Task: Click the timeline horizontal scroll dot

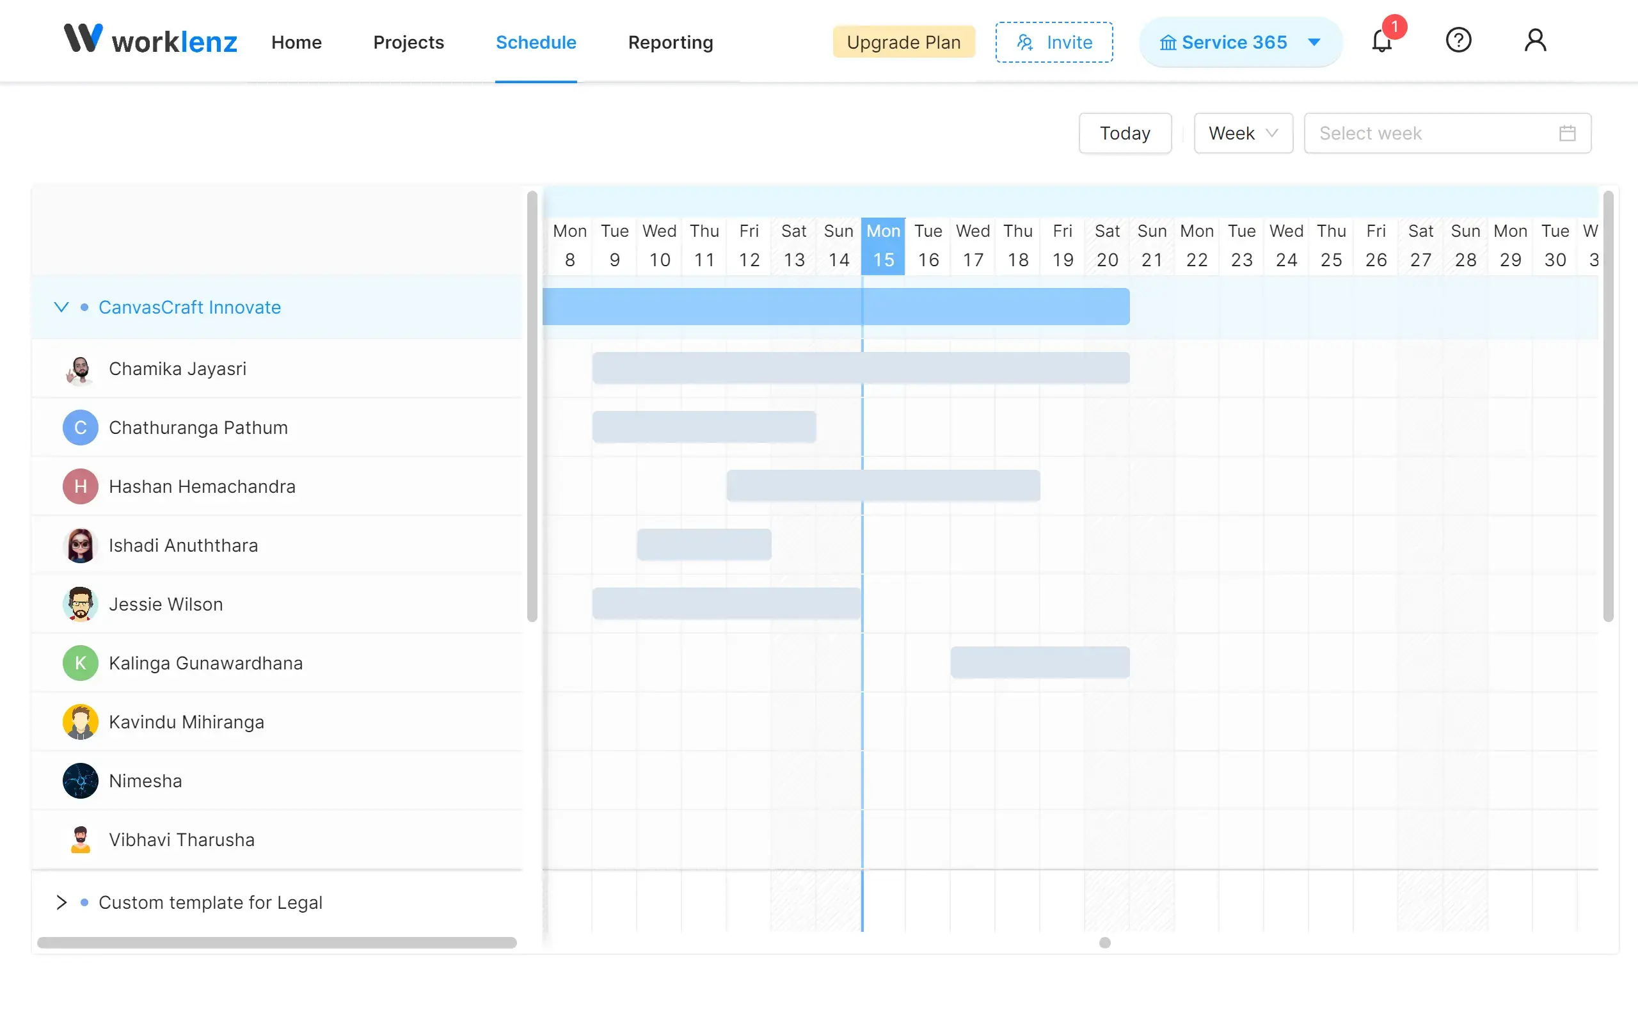Action: (x=1104, y=943)
